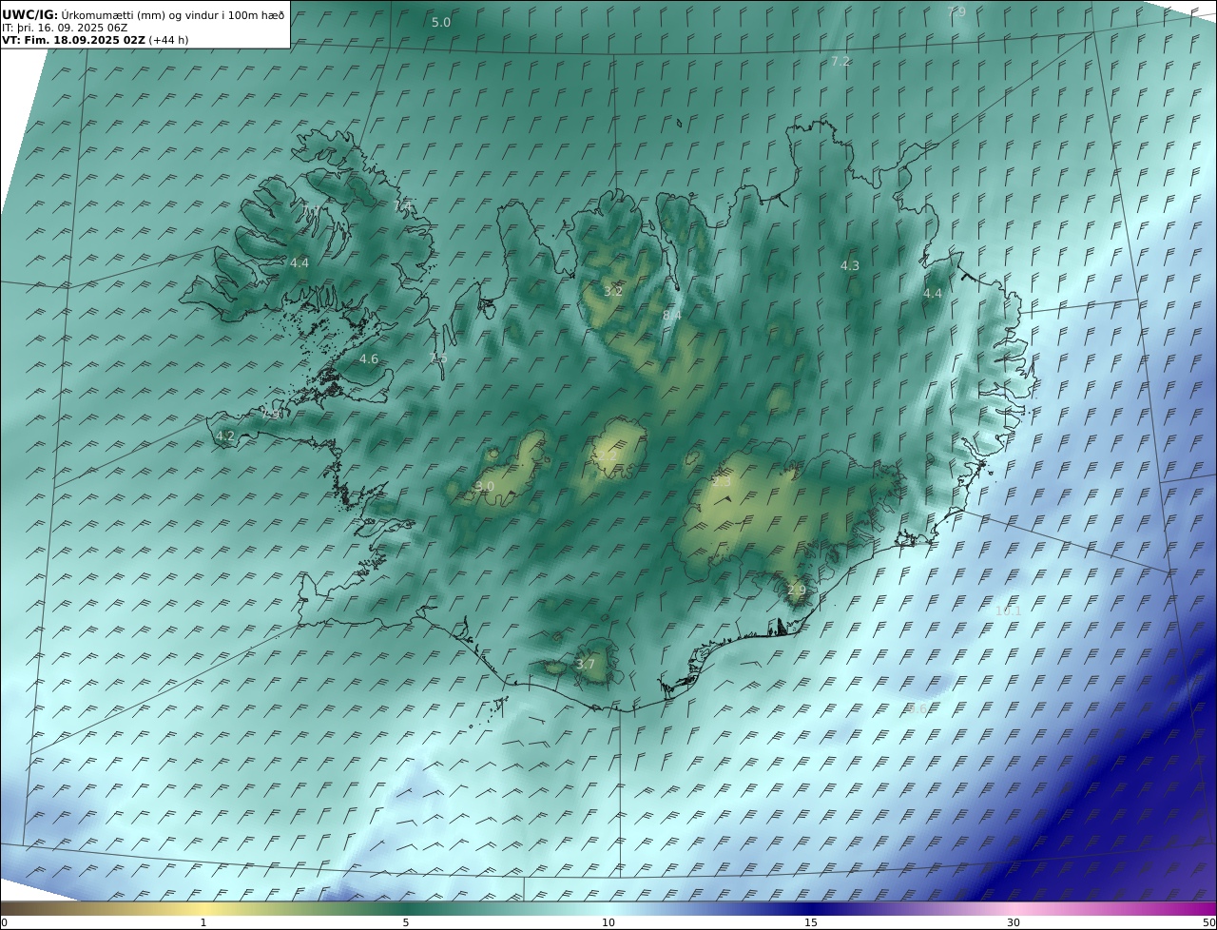This screenshot has height=930, width=1217.
Task: Click the colorbar tick label 30
Action: tap(1014, 922)
